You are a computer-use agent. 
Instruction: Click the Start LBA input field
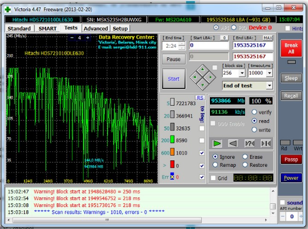(209, 46)
